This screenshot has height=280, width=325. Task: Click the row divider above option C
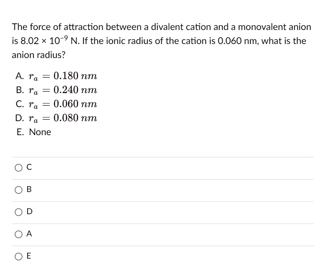(x=162, y=156)
